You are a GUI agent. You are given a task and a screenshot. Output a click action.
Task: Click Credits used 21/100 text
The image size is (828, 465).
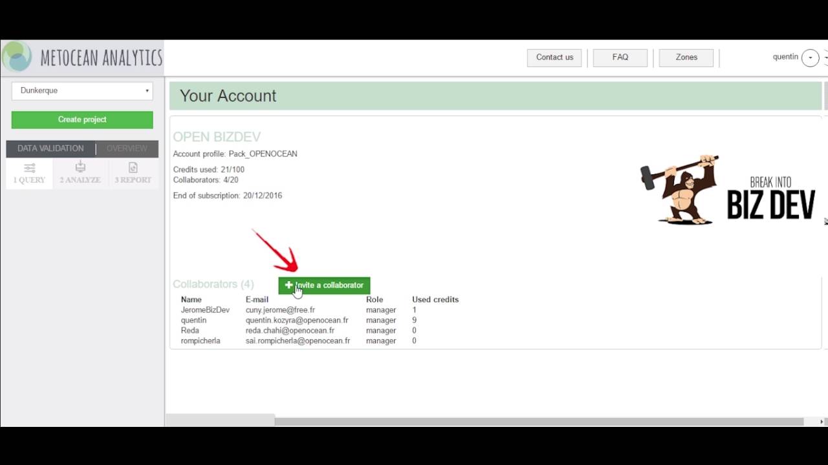(x=209, y=170)
